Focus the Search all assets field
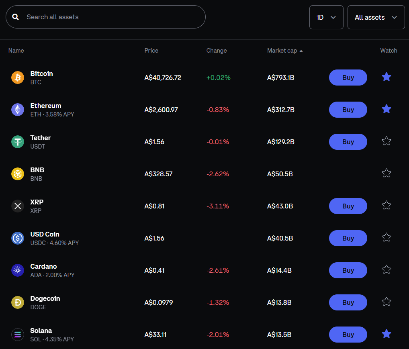 click(106, 17)
